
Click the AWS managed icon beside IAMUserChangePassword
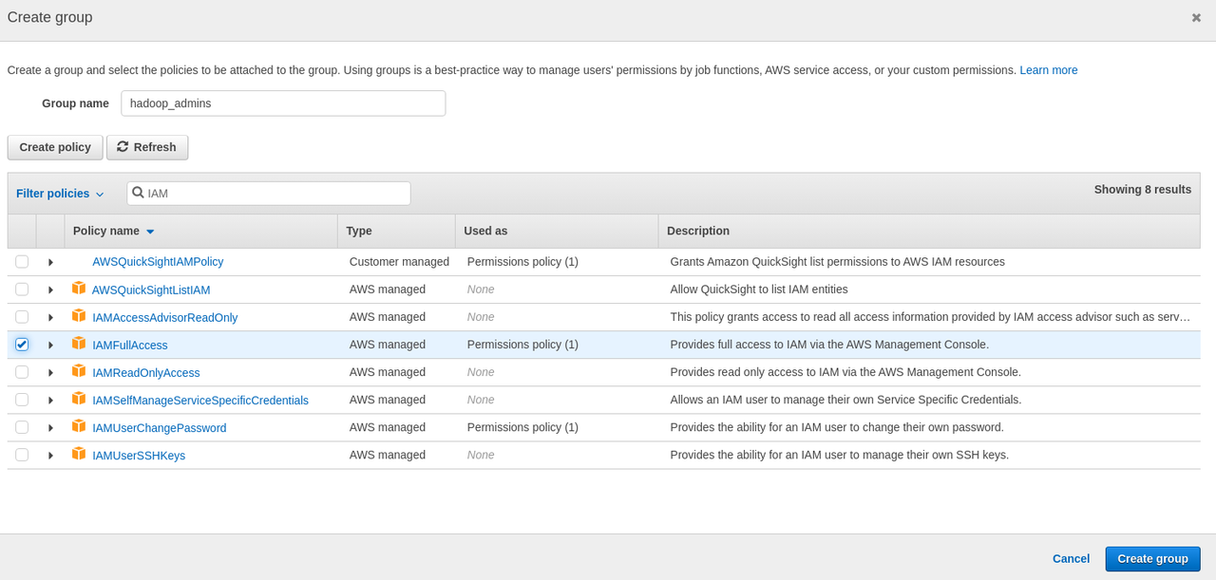click(x=79, y=427)
